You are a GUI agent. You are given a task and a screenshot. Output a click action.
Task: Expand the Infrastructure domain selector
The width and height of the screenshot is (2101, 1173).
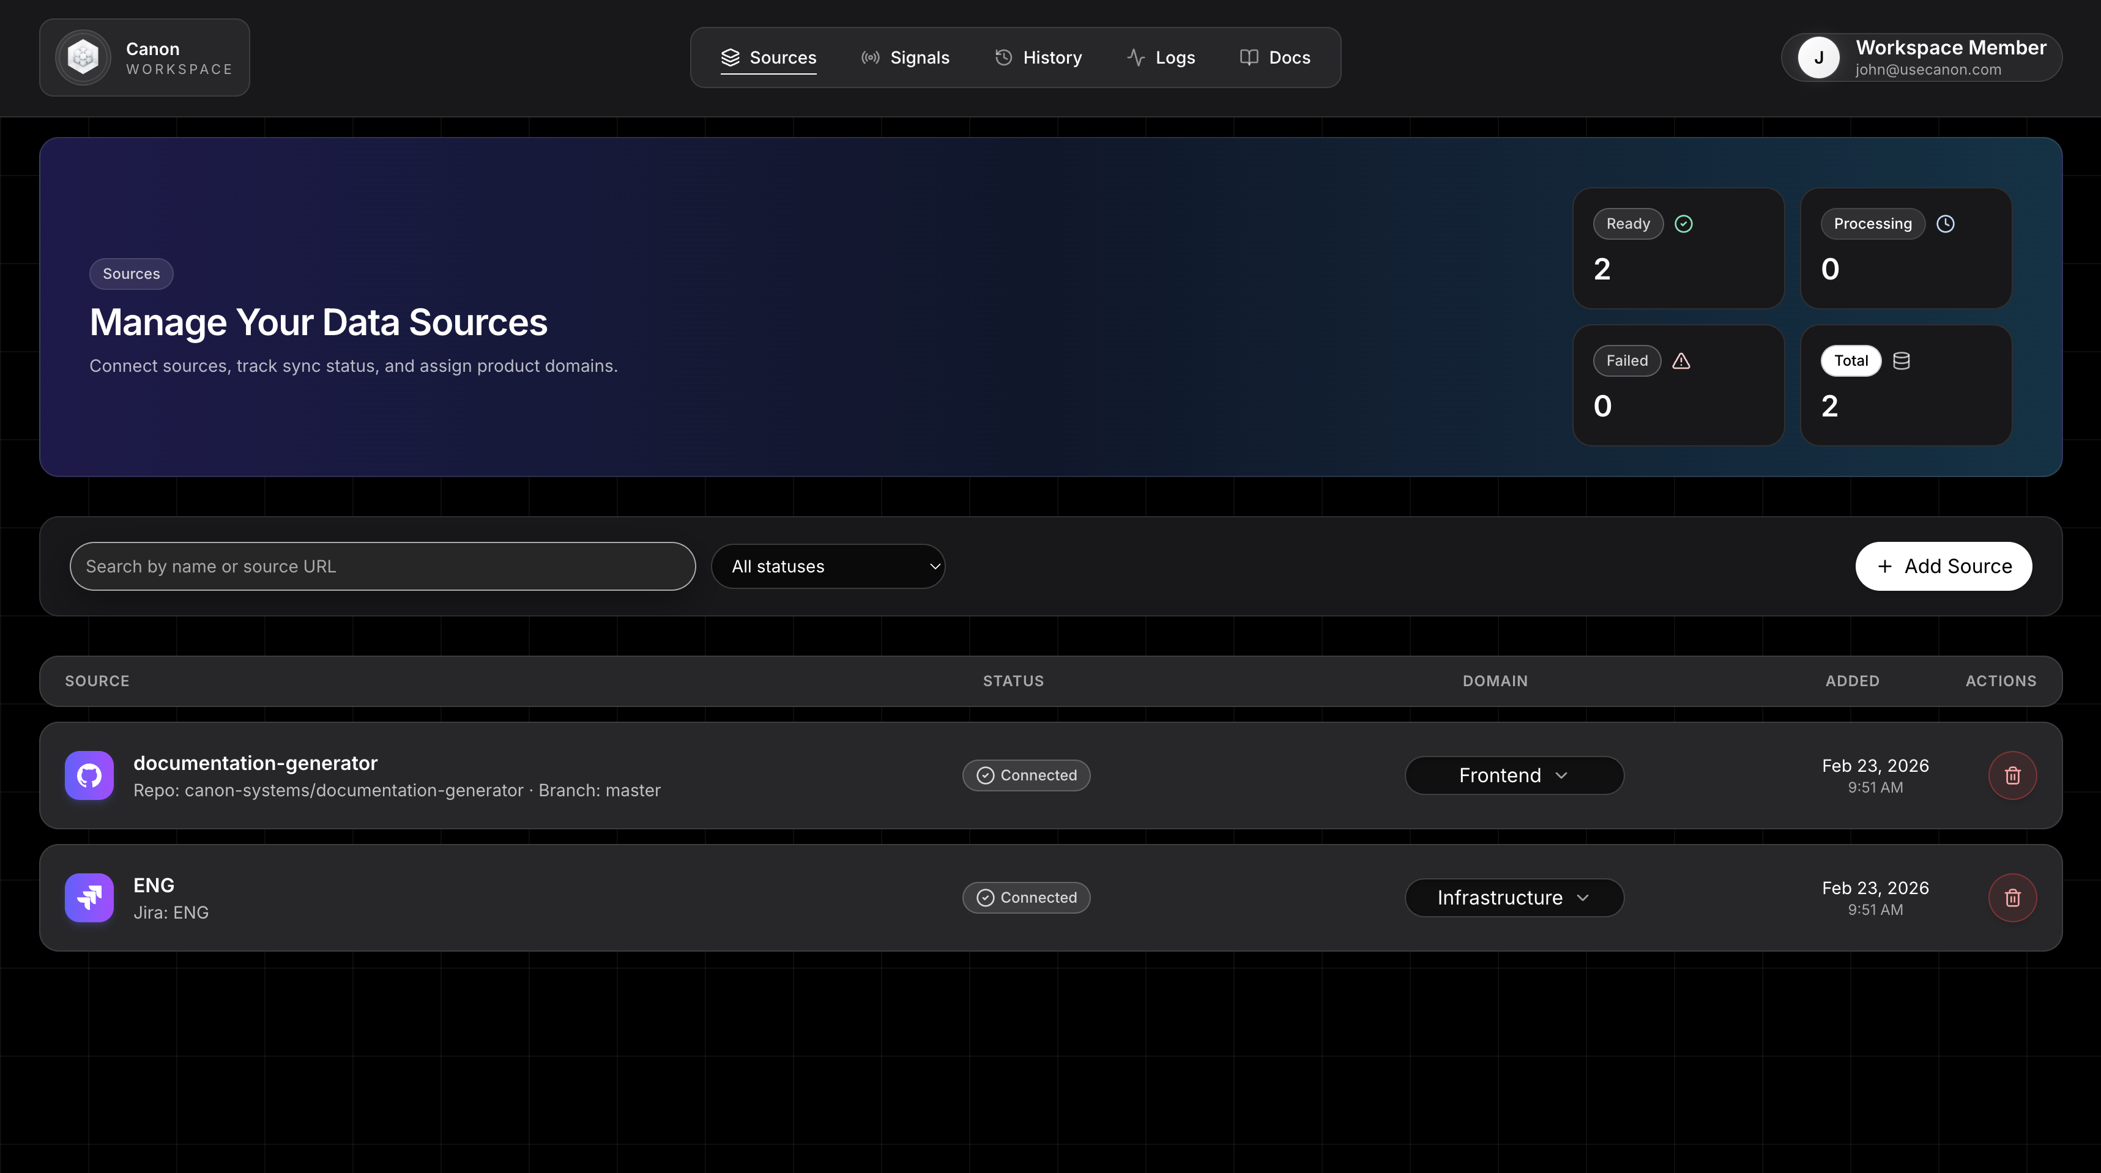[1513, 897]
